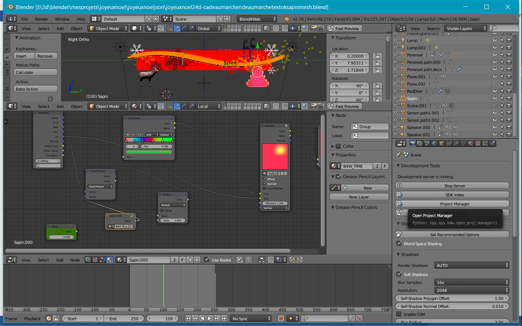Open the Render Shadows AUTO dropdown
Viewport: 522px width, 326px height.
coord(472,265)
